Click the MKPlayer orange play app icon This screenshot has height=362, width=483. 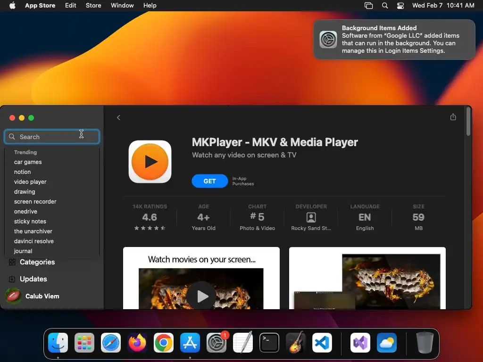pos(150,162)
